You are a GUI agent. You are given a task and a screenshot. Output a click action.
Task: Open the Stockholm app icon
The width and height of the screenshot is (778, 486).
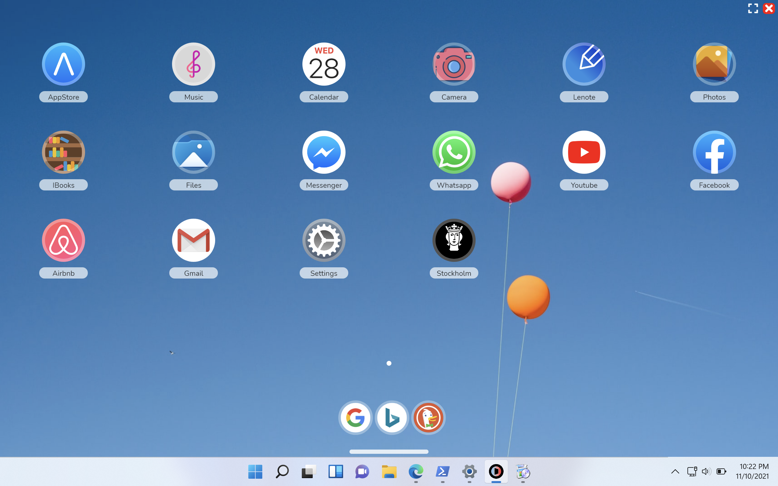pos(454,241)
